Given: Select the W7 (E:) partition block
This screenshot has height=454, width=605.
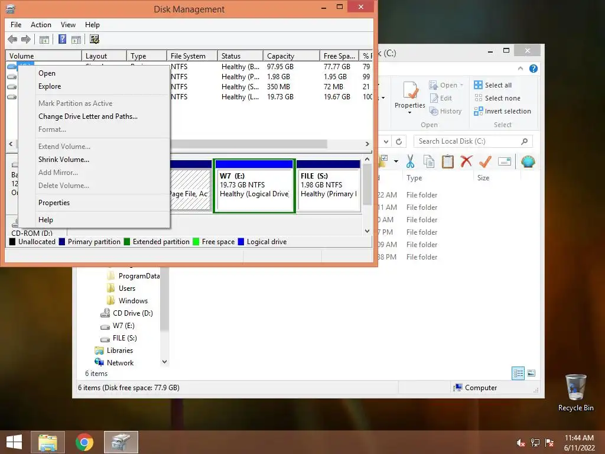Looking at the screenshot, I should (x=254, y=186).
